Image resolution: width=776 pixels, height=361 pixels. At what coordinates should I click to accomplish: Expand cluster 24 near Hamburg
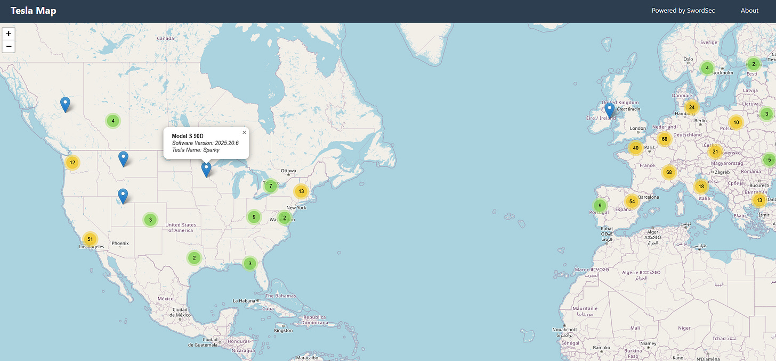click(691, 107)
